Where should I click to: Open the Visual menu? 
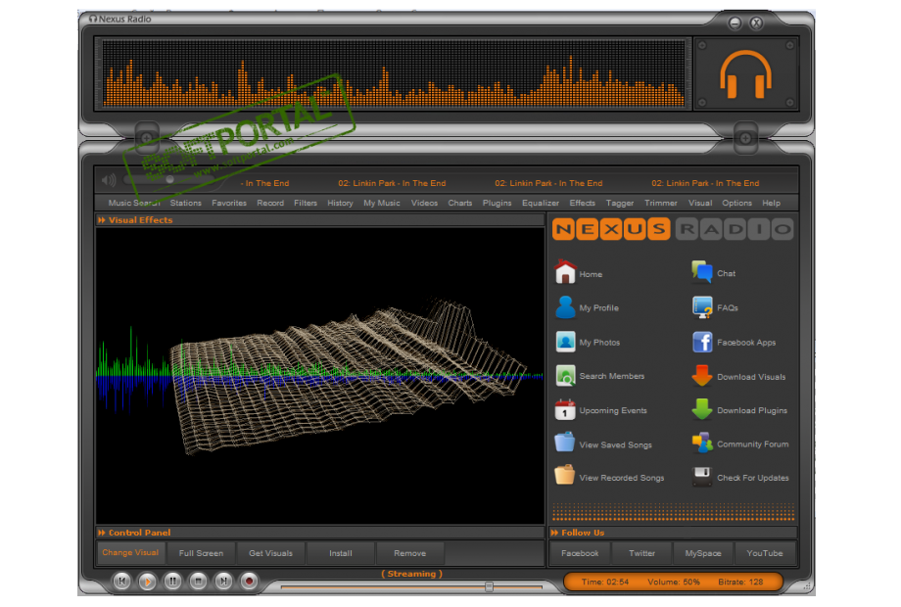(x=700, y=203)
